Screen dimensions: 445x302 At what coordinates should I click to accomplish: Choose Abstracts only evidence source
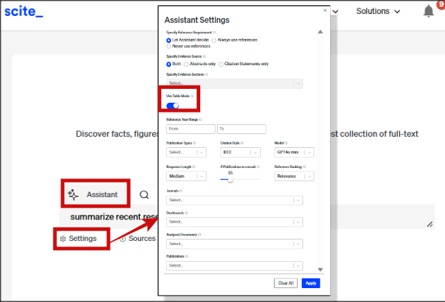(x=186, y=64)
